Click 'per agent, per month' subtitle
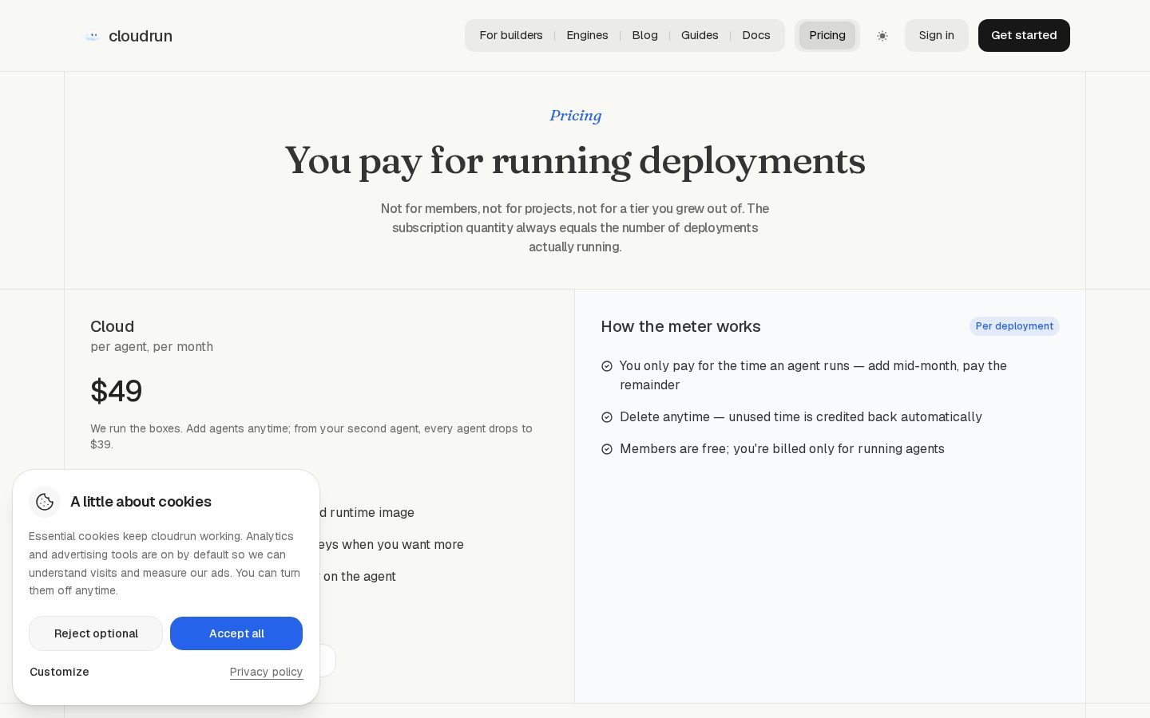The height and width of the screenshot is (718, 1150). tap(152, 347)
